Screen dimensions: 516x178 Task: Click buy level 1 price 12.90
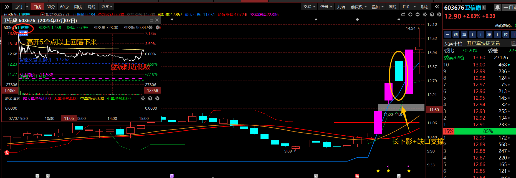click(479, 138)
